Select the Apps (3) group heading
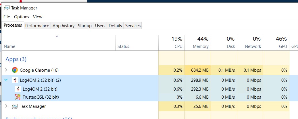 click(16, 59)
